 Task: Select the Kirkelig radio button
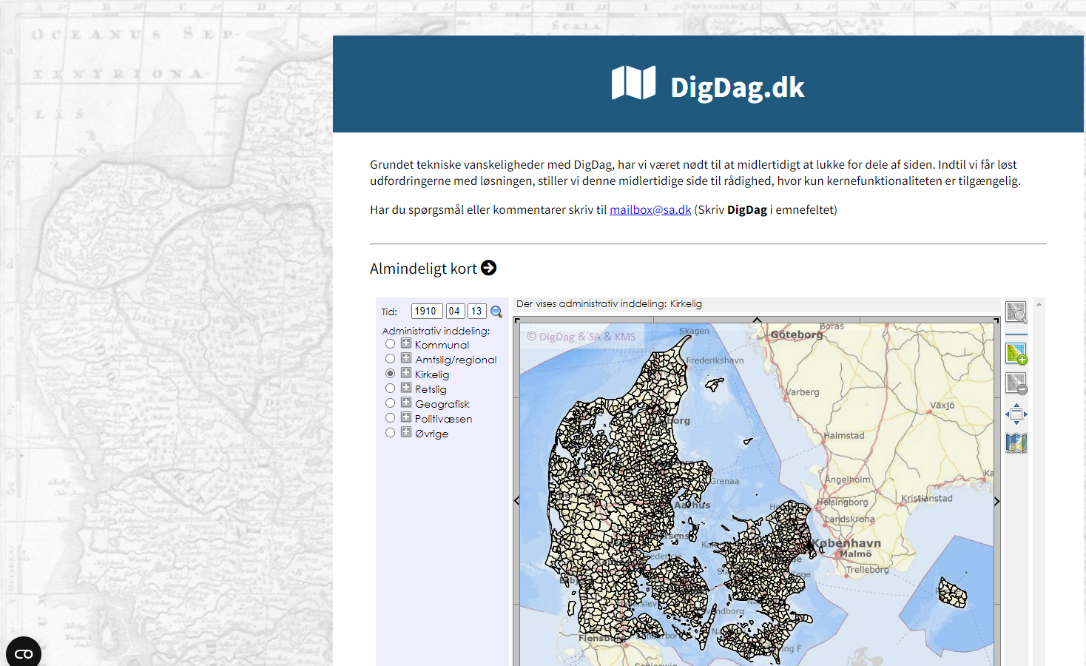(390, 374)
